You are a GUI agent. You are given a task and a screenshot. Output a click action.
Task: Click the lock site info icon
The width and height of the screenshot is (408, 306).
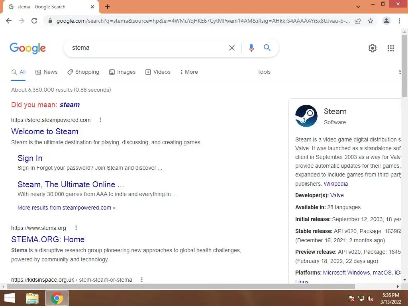point(50,21)
